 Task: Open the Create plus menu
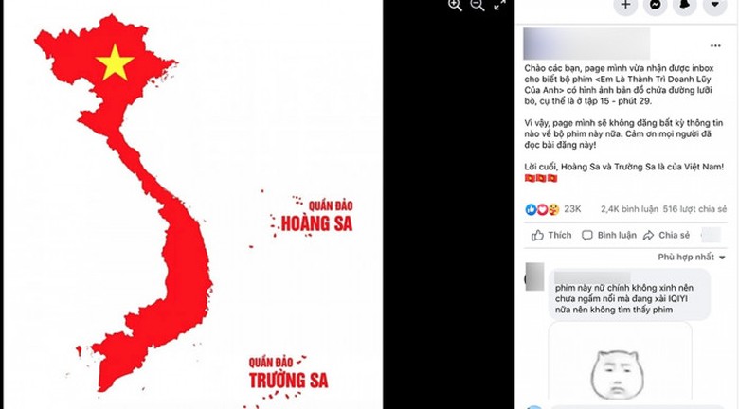[625, 5]
